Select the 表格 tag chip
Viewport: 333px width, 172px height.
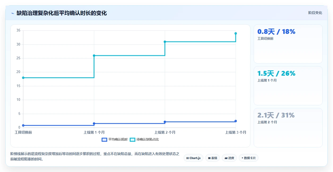[213, 158]
